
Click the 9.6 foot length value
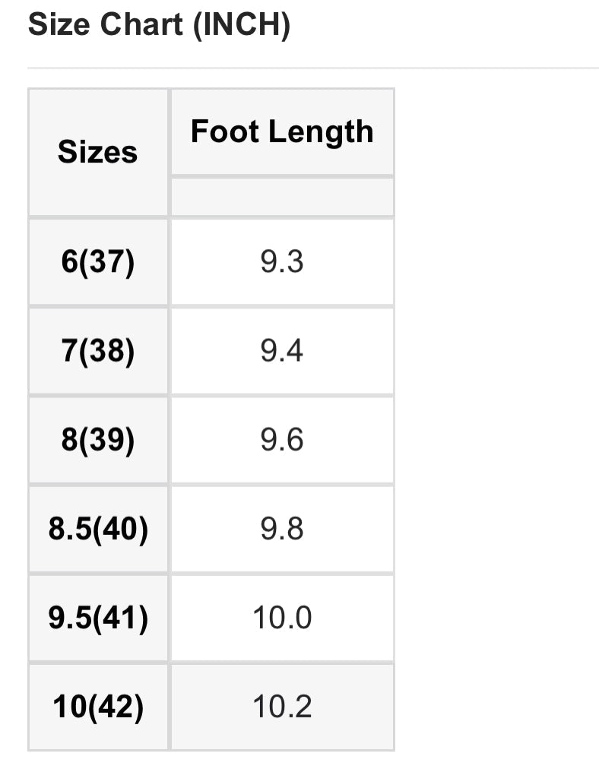[282, 440]
